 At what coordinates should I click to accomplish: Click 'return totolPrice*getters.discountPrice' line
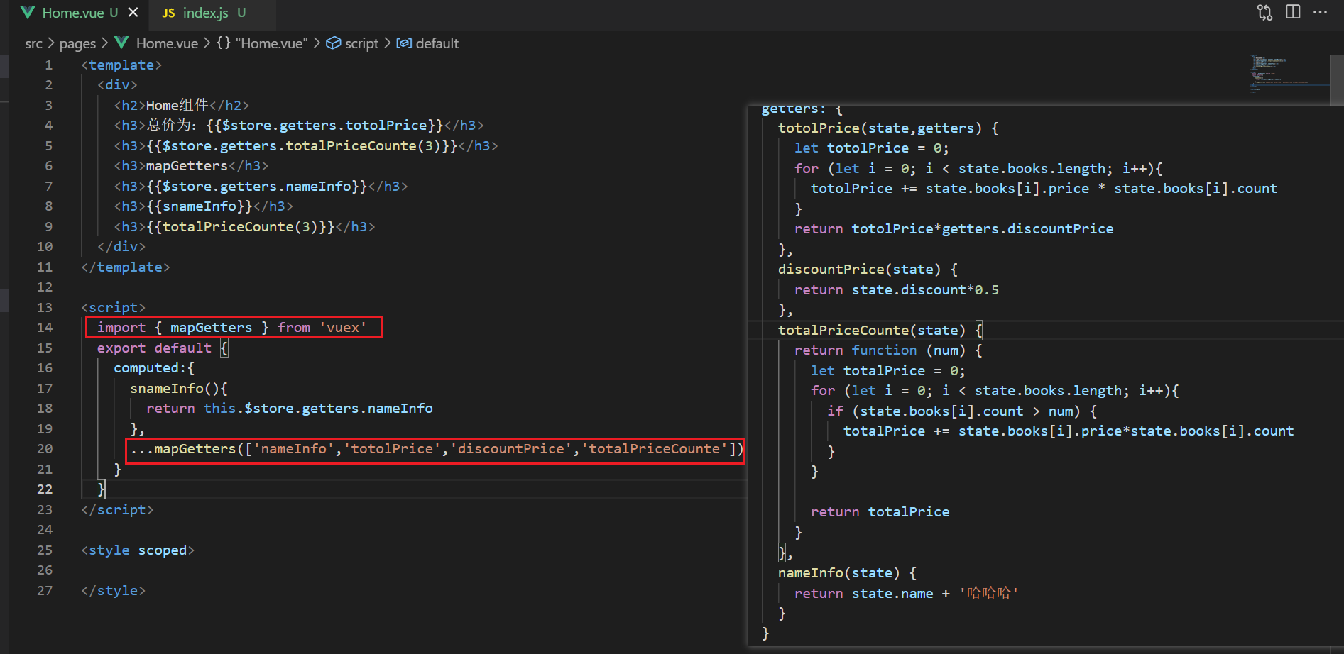[x=954, y=229]
